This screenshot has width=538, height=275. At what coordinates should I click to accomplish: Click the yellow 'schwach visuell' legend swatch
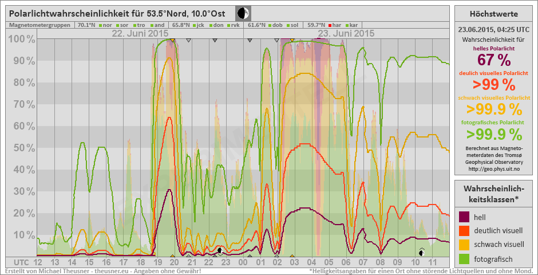pos(464,245)
